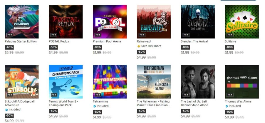Click the -40% discount badge under Paladins

tap(9, 47)
